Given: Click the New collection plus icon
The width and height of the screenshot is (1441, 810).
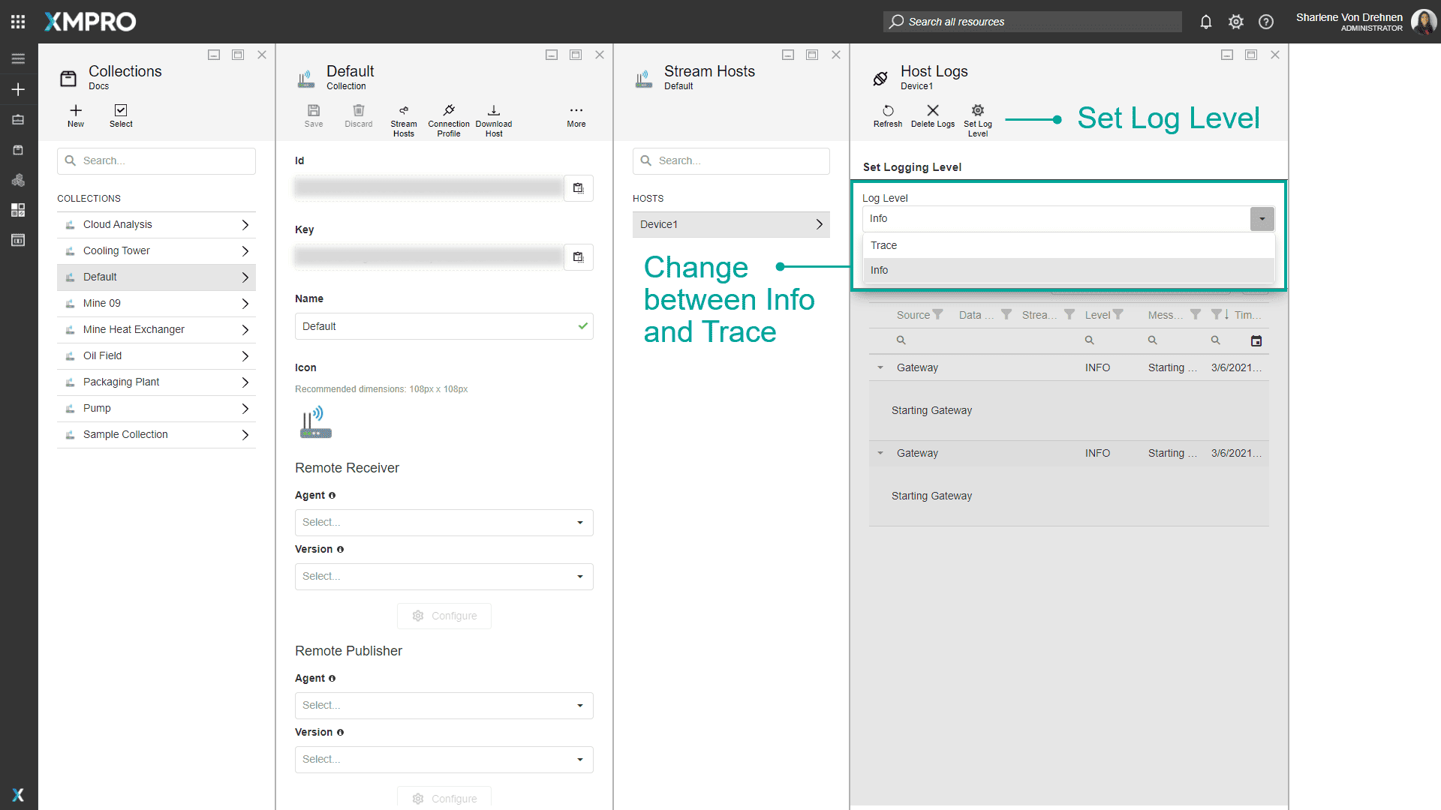Looking at the screenshot, I should 76,111.
